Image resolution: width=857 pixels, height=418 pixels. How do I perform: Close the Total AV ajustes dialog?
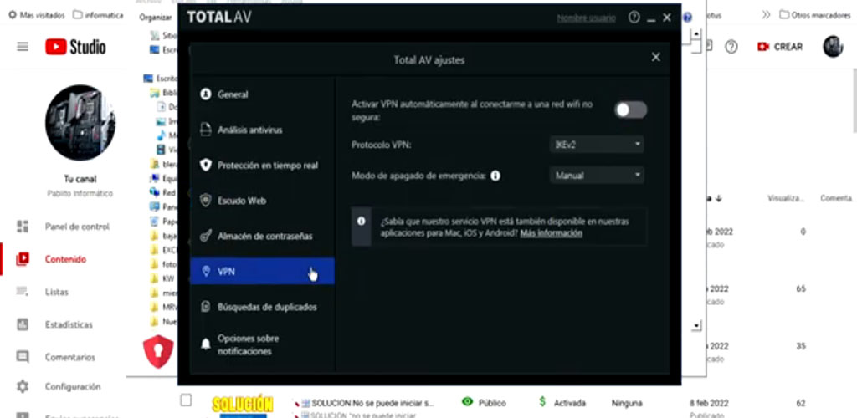point(656,58)
